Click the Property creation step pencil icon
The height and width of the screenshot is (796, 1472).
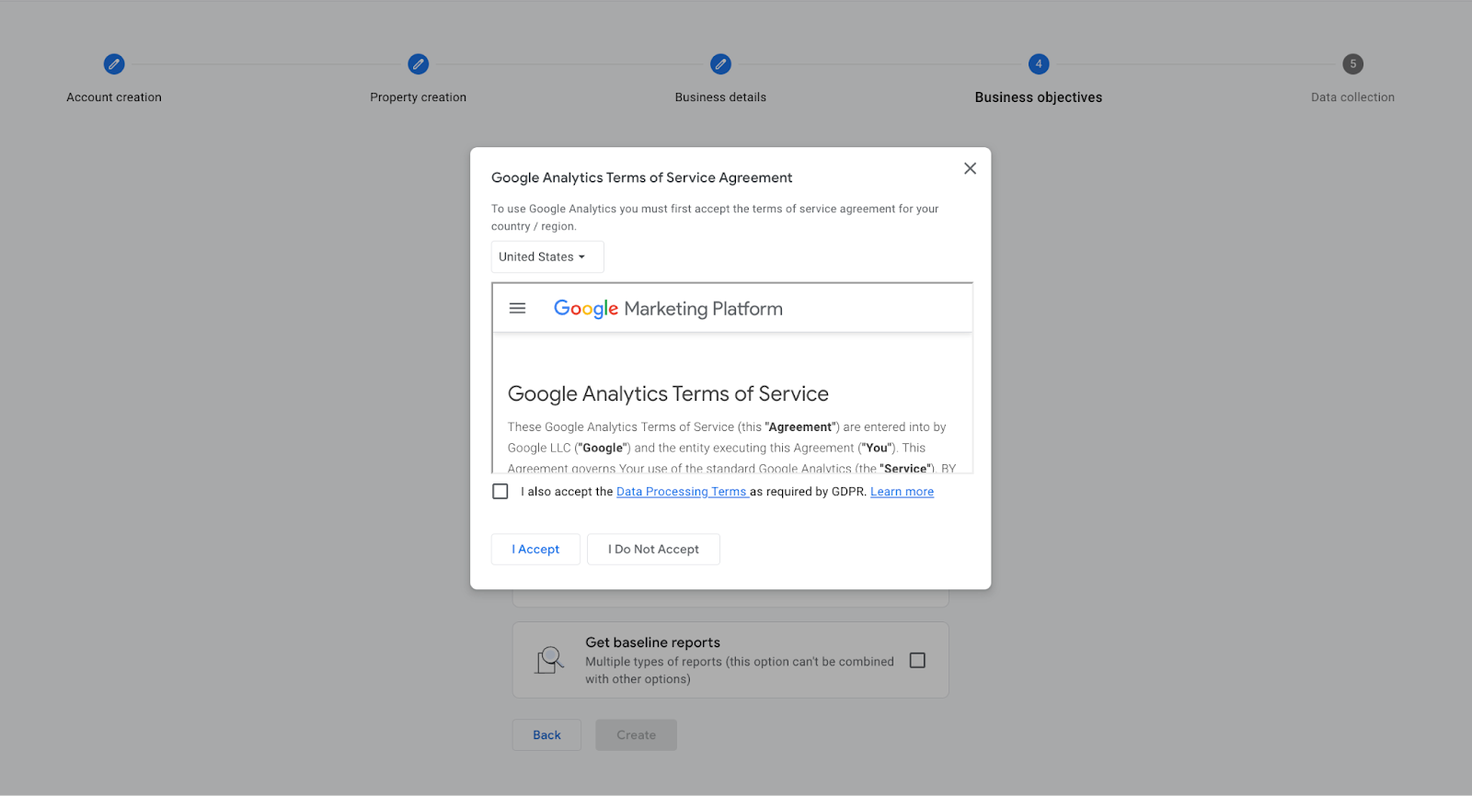click(419, 64)
